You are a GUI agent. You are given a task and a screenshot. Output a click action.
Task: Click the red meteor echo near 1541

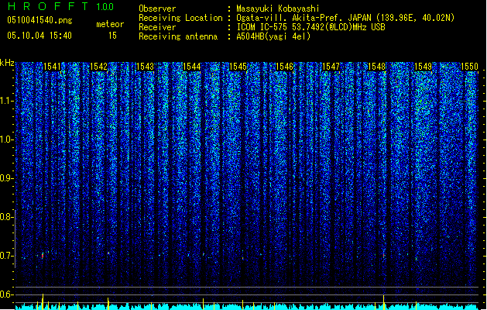[x=43, y=256]
